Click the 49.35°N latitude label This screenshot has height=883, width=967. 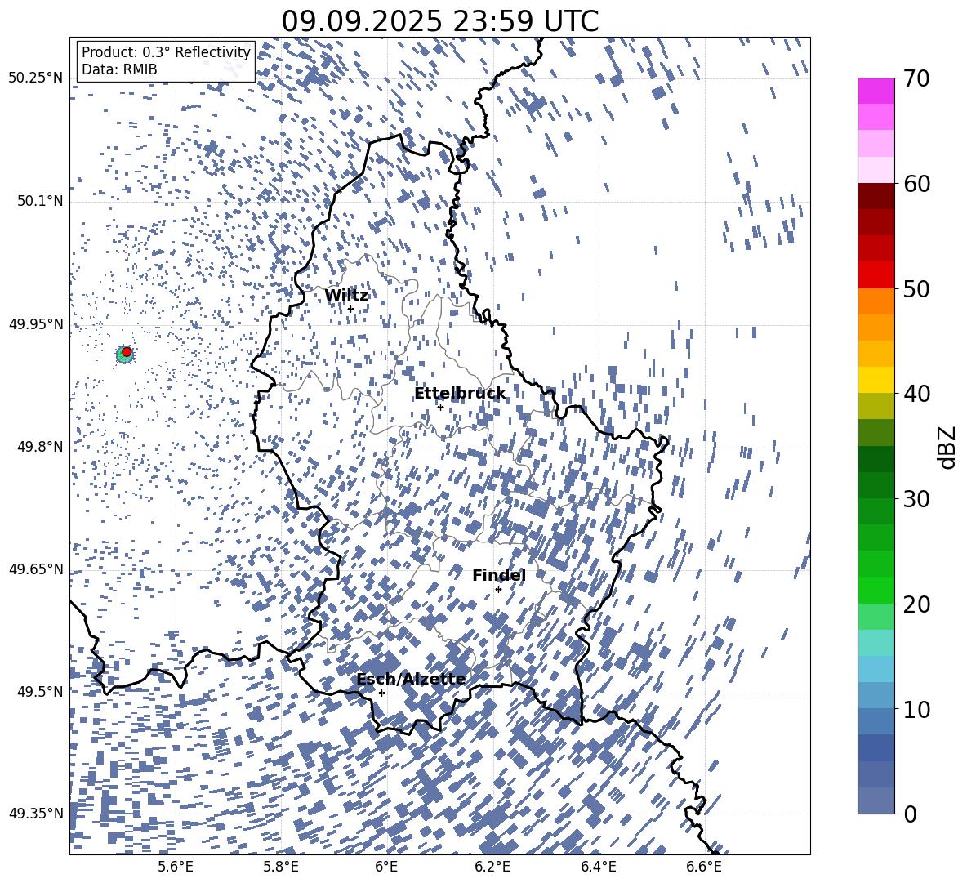[x=36, y=814]
